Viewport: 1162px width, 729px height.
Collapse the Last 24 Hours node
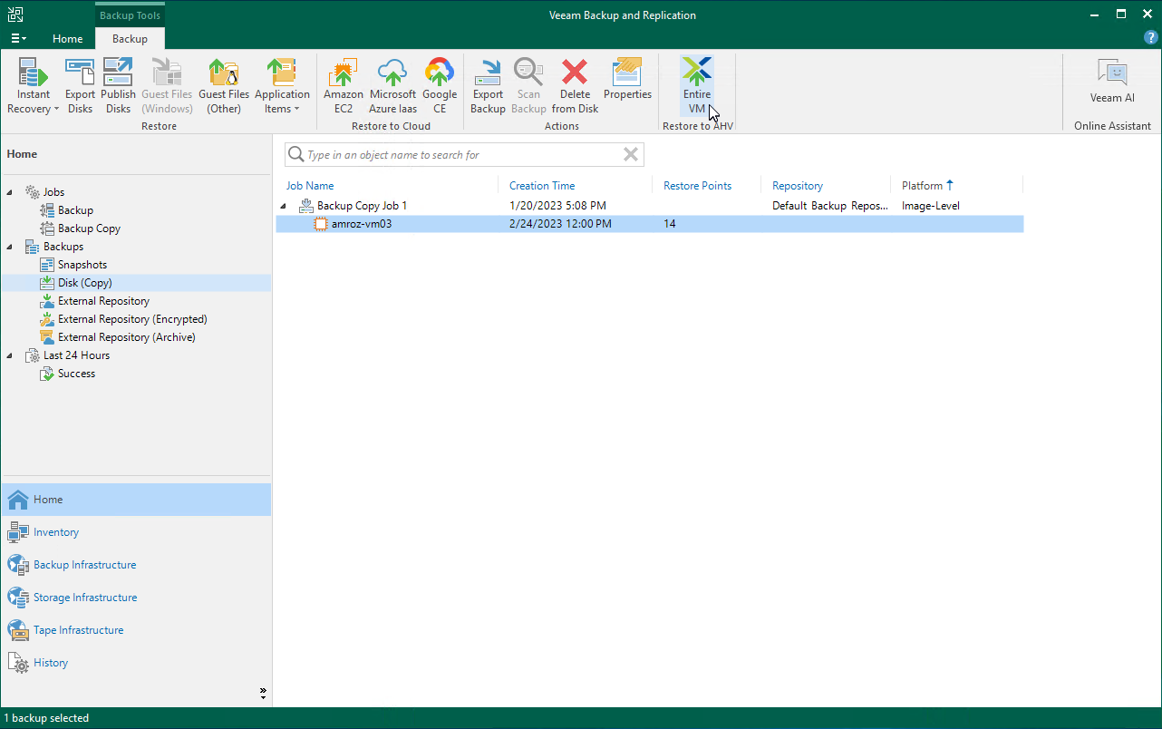click(11, 355)
